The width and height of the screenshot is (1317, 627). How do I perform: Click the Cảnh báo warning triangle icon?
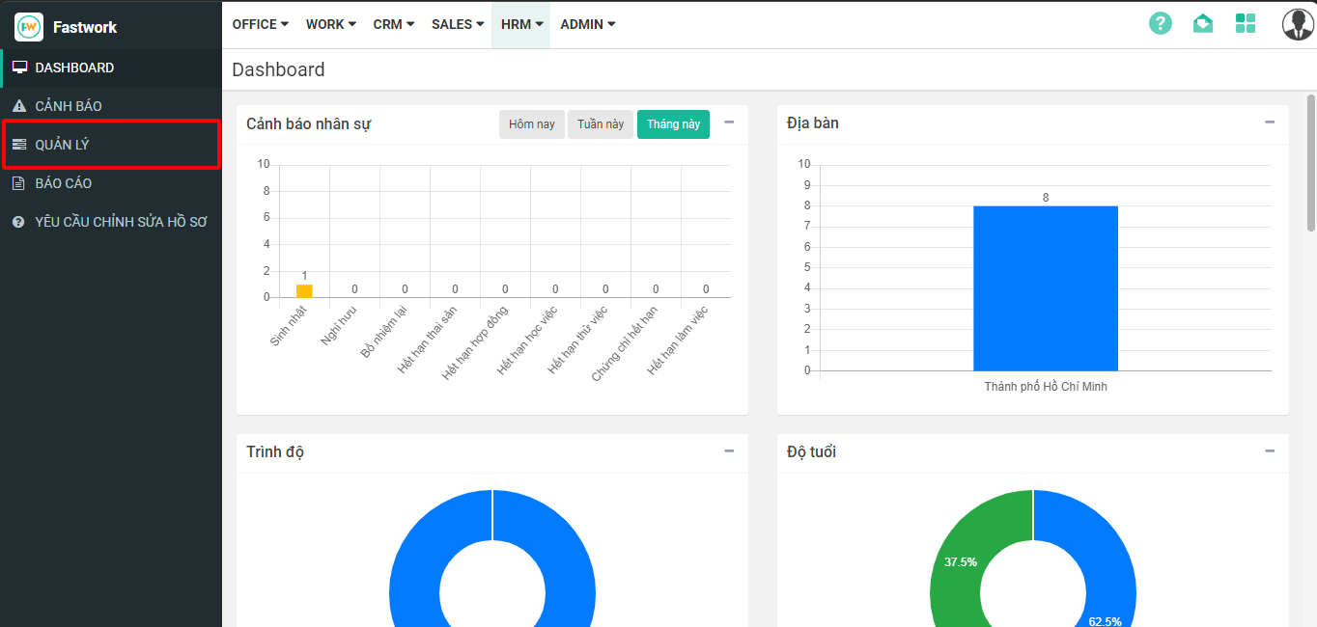point(19,106)
